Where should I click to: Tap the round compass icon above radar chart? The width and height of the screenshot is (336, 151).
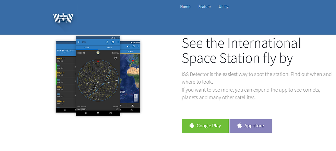(x=116, y=58)
